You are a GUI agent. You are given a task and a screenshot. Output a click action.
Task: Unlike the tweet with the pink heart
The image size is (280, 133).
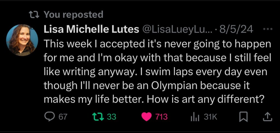click(x=147, y=117)
